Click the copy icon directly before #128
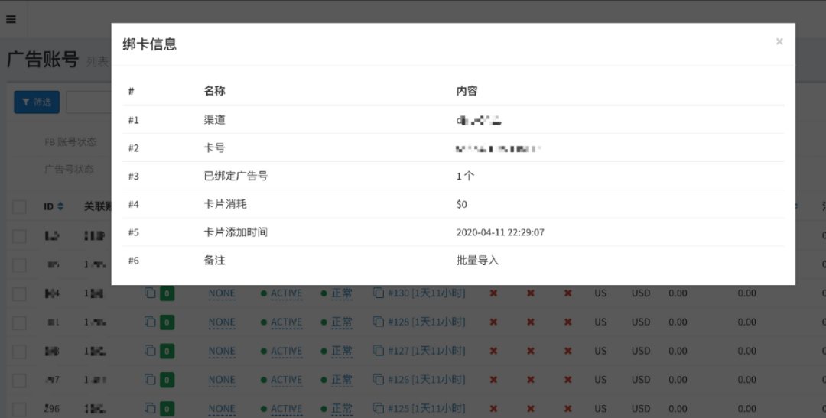 379,322
